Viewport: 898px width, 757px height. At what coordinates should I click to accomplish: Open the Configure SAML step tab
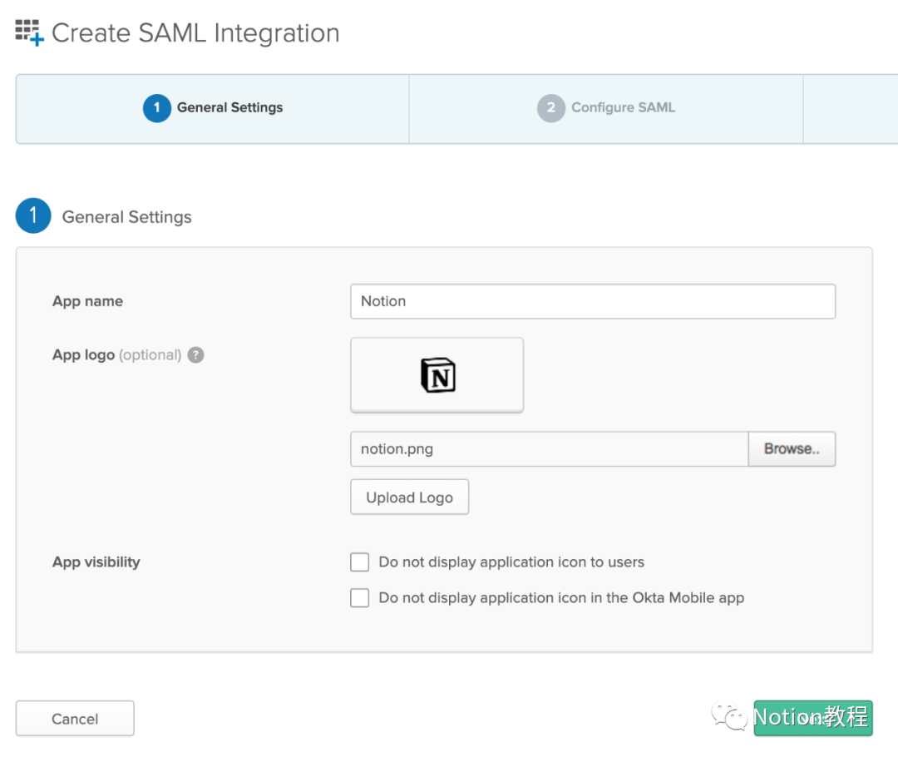point(623,108)
